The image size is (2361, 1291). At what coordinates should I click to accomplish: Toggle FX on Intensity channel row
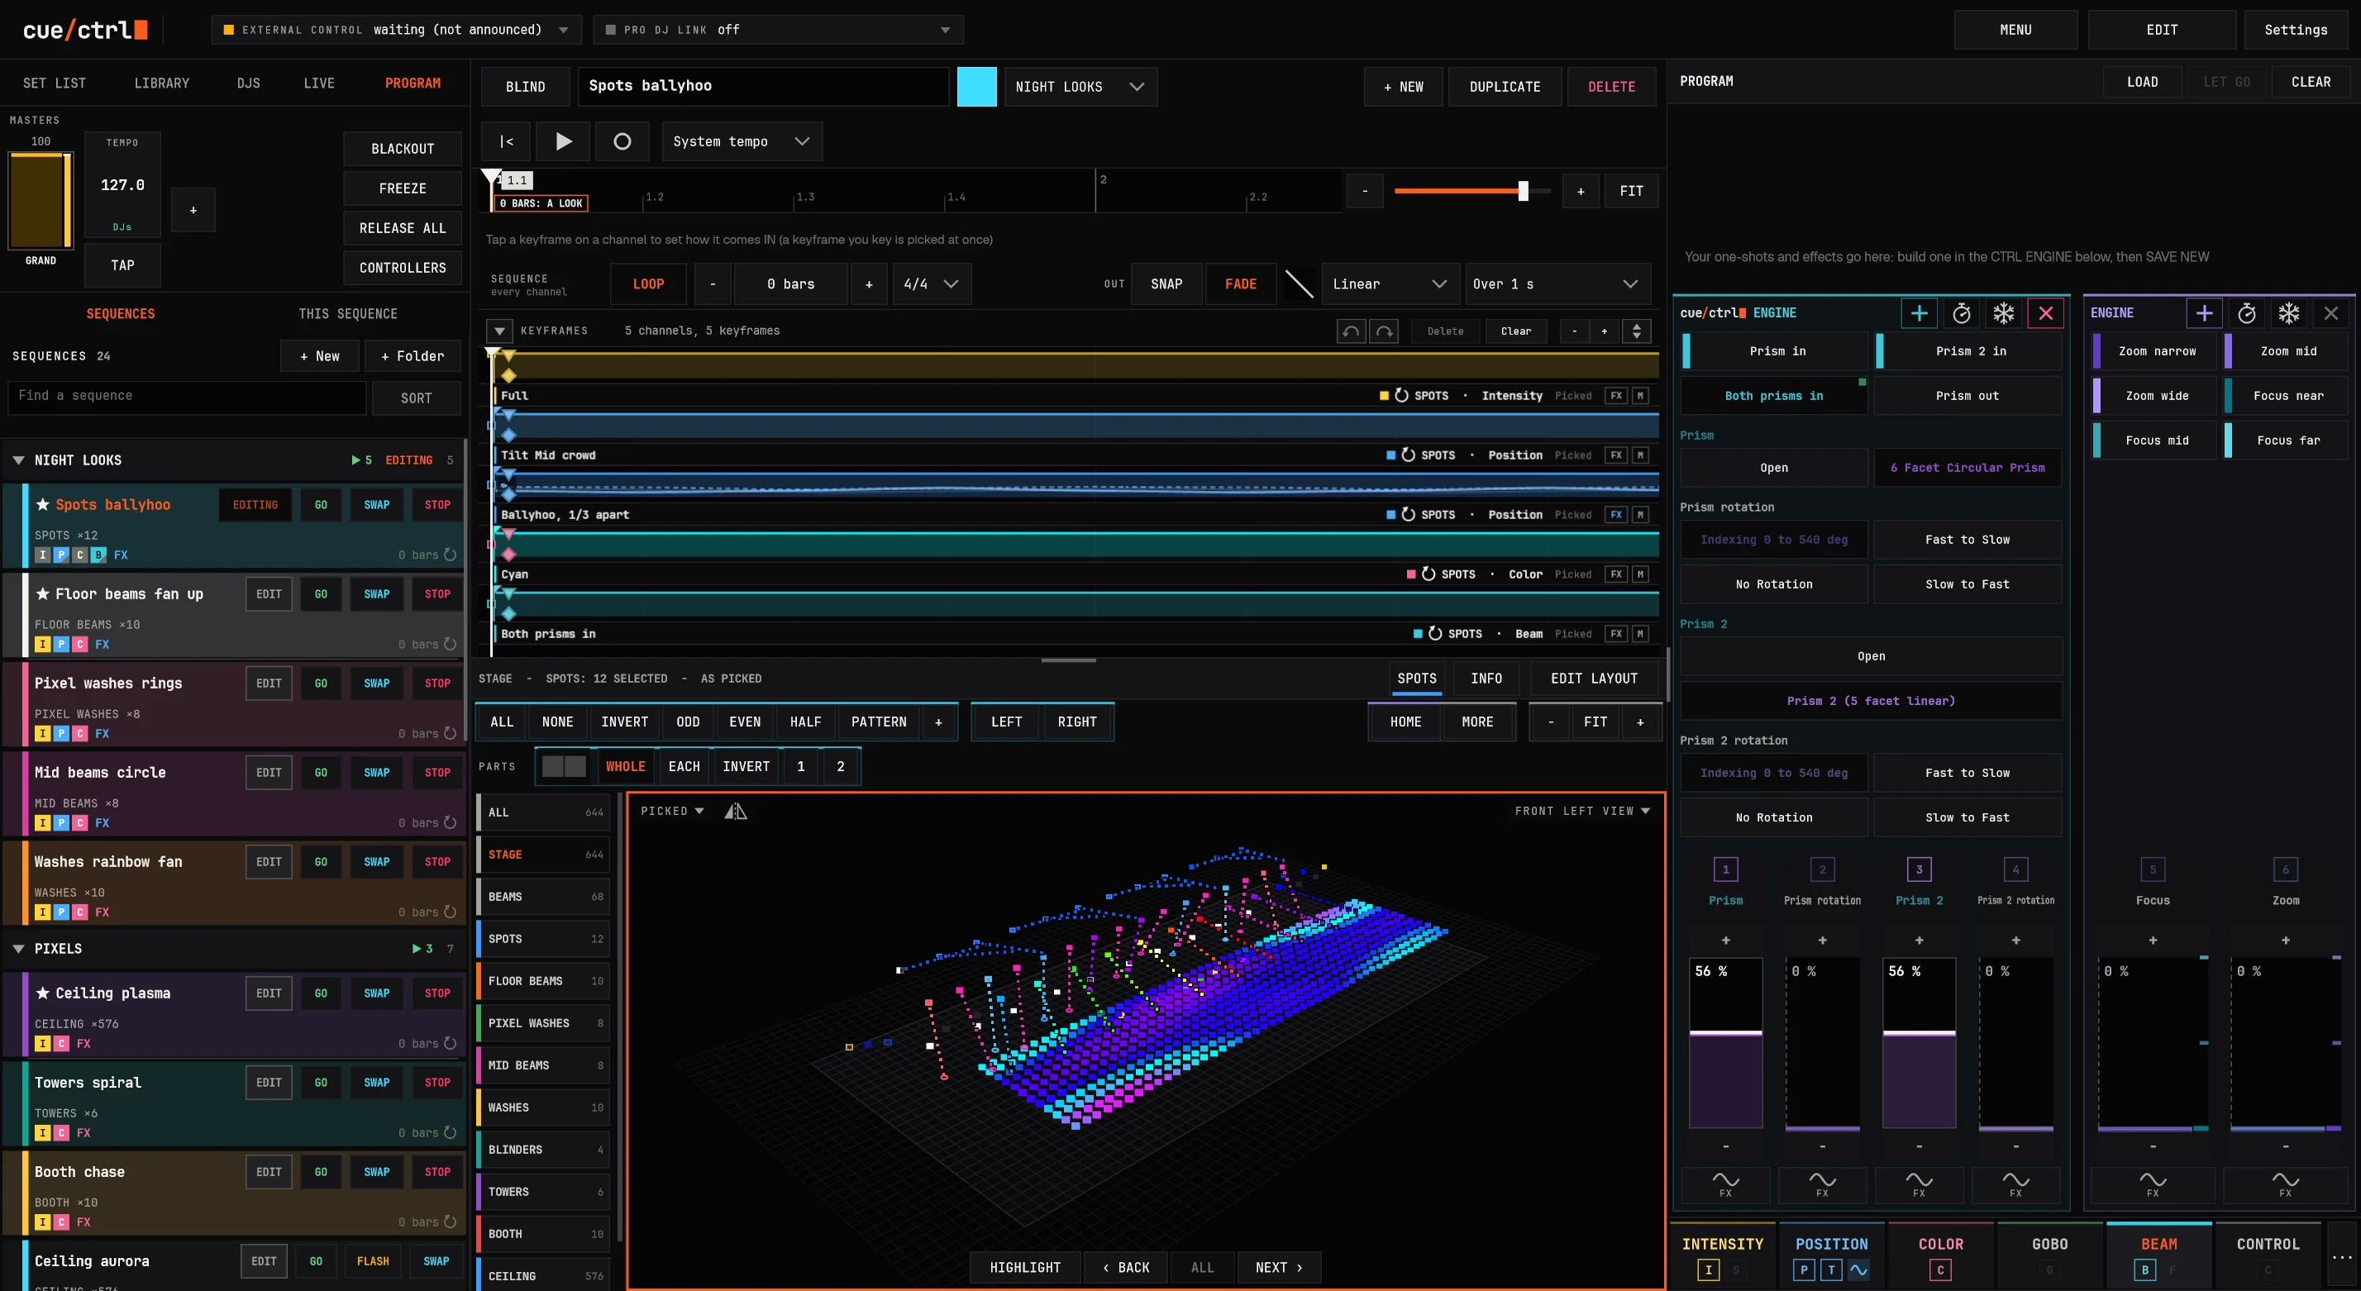1615,396
